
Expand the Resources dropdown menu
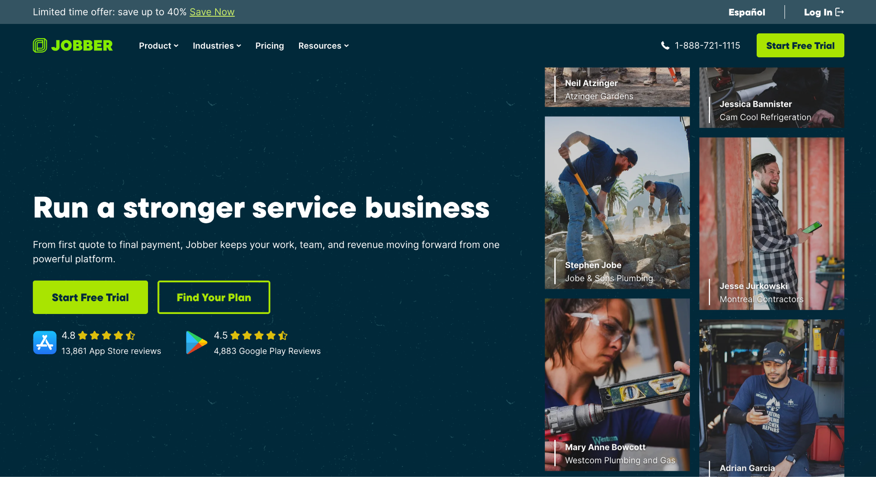323,46
